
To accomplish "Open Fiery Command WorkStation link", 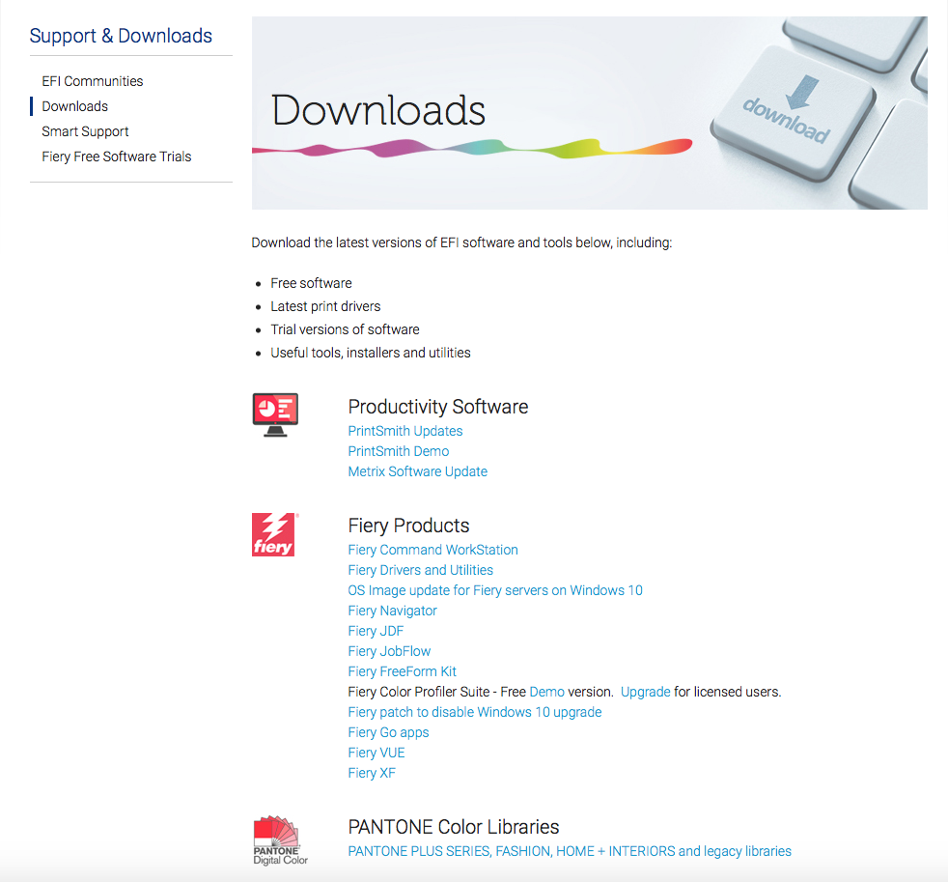I will (433, 550).
